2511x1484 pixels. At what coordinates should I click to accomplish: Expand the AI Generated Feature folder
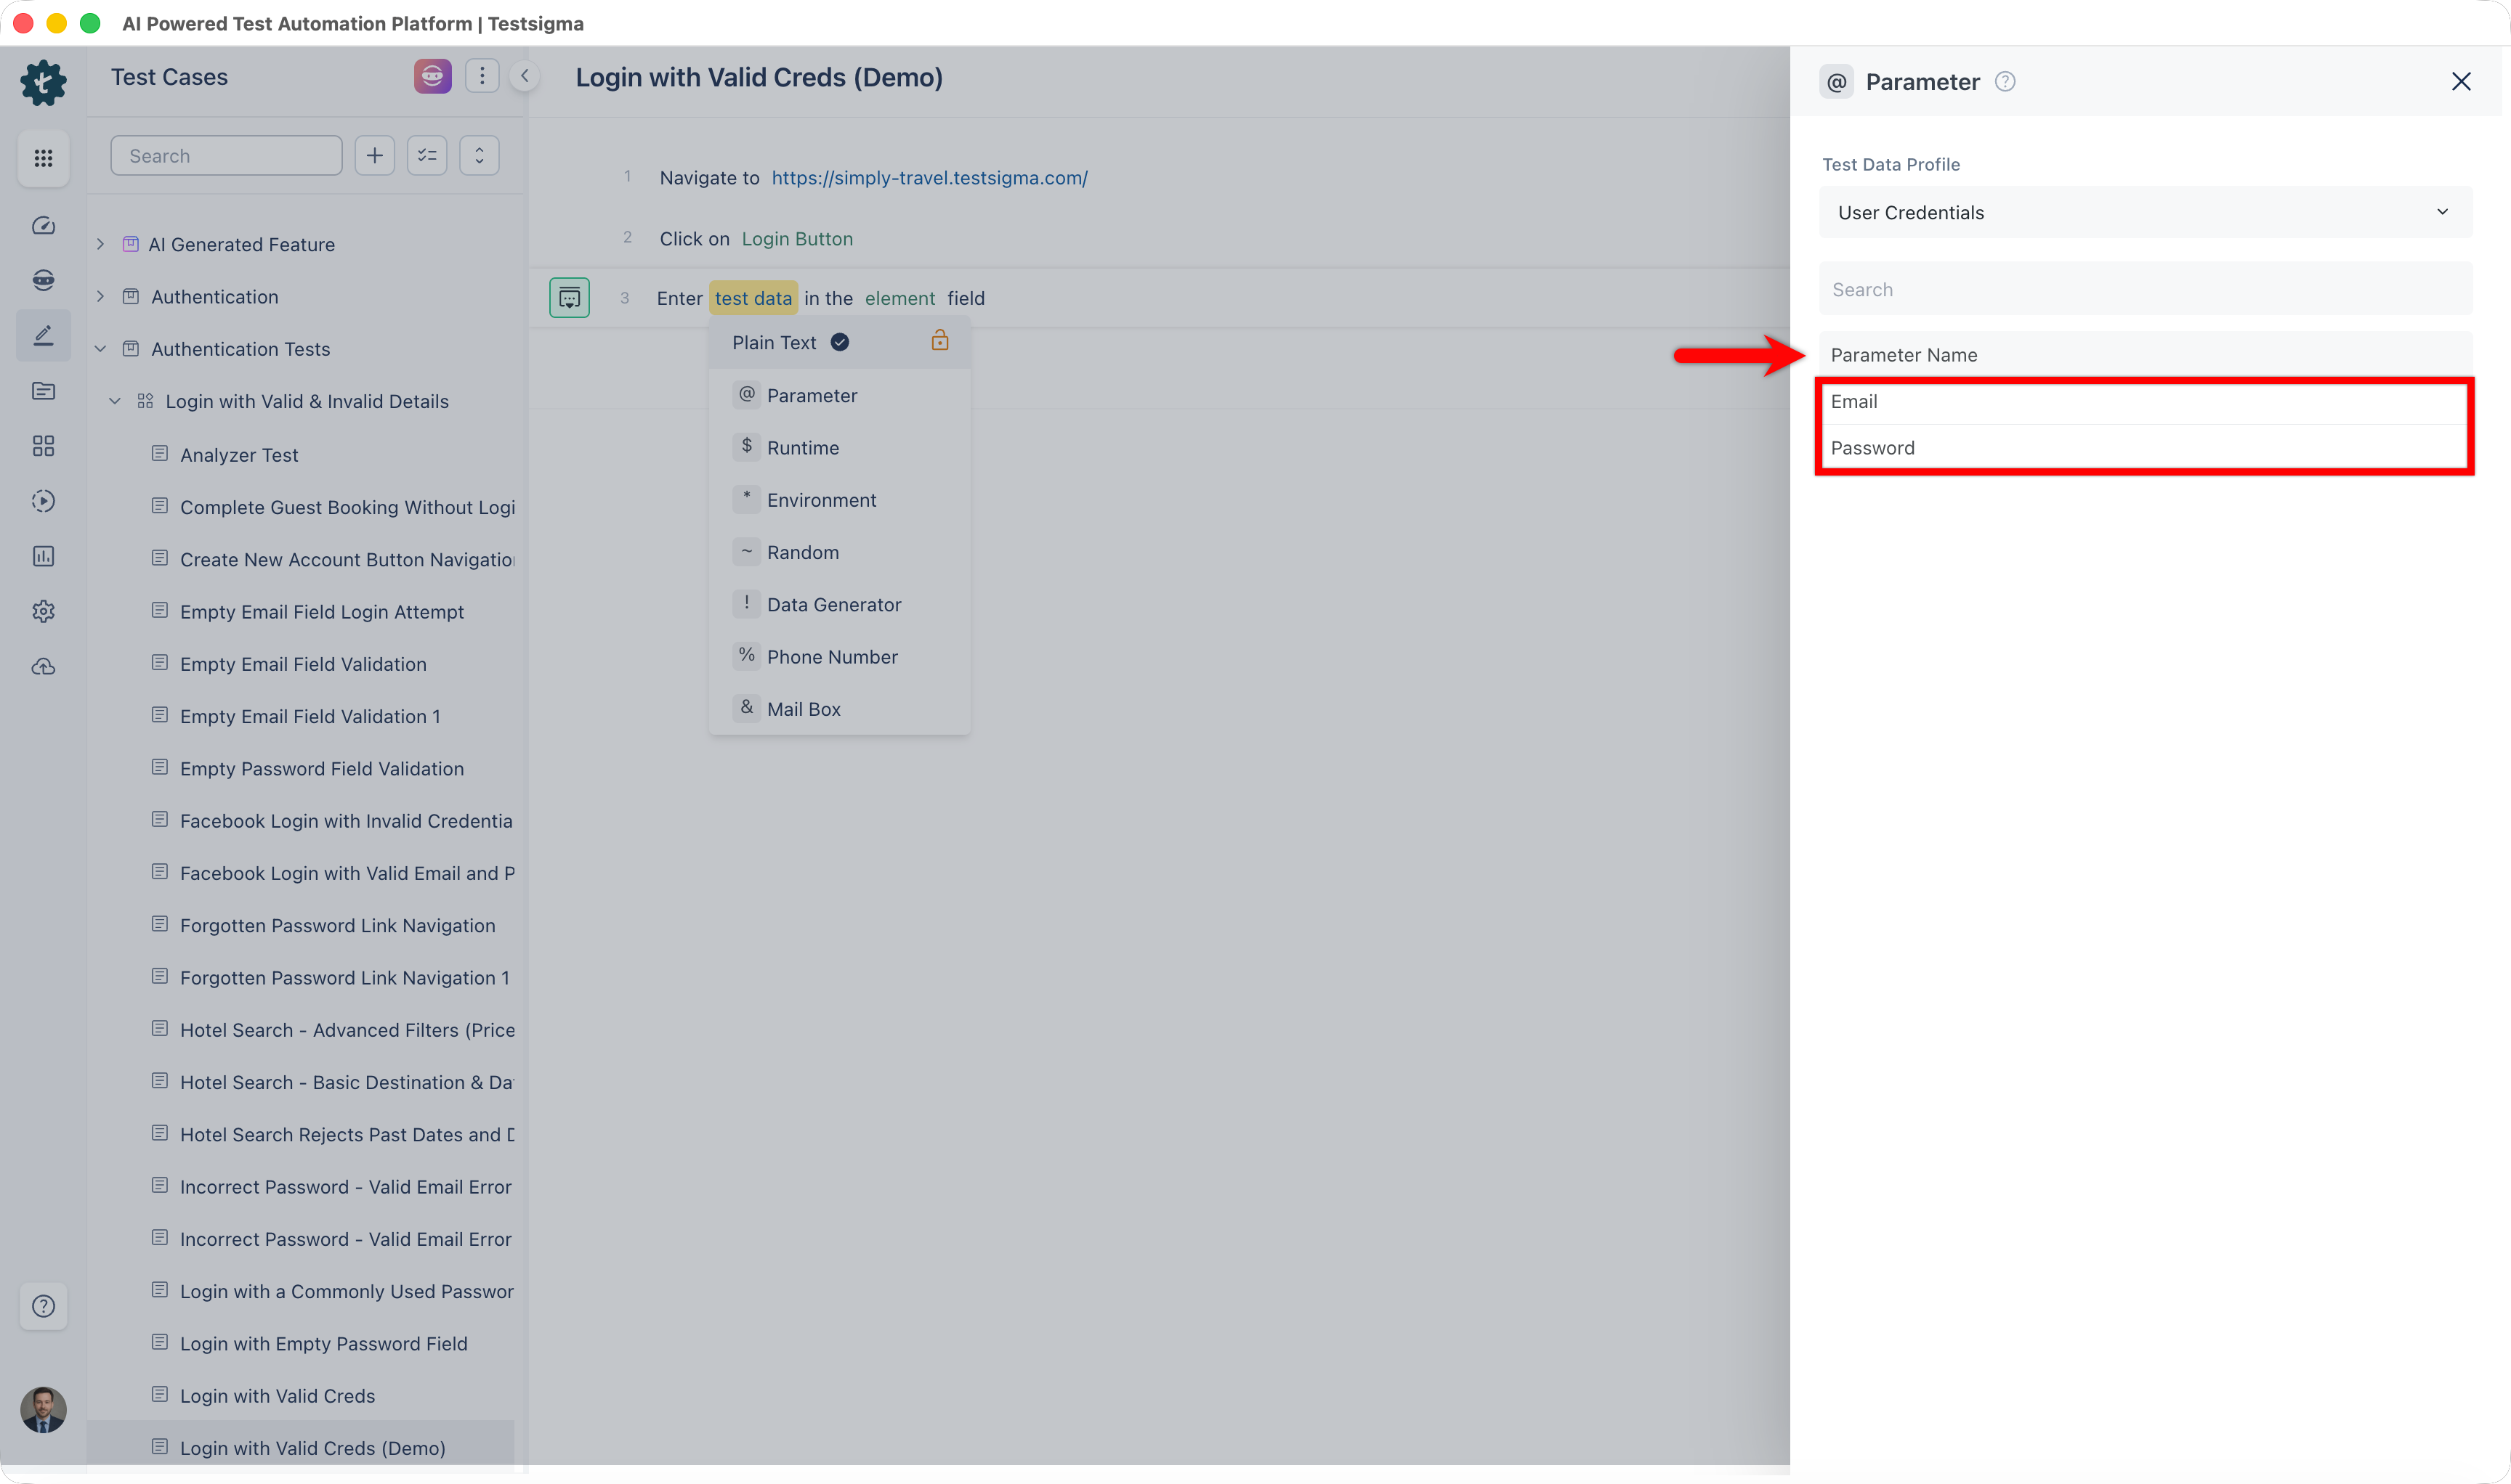point(100,244)
